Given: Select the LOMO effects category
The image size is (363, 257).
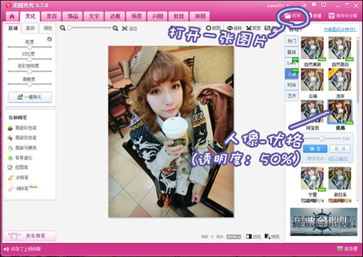Looking at the screenshot, I should [292, 63].
